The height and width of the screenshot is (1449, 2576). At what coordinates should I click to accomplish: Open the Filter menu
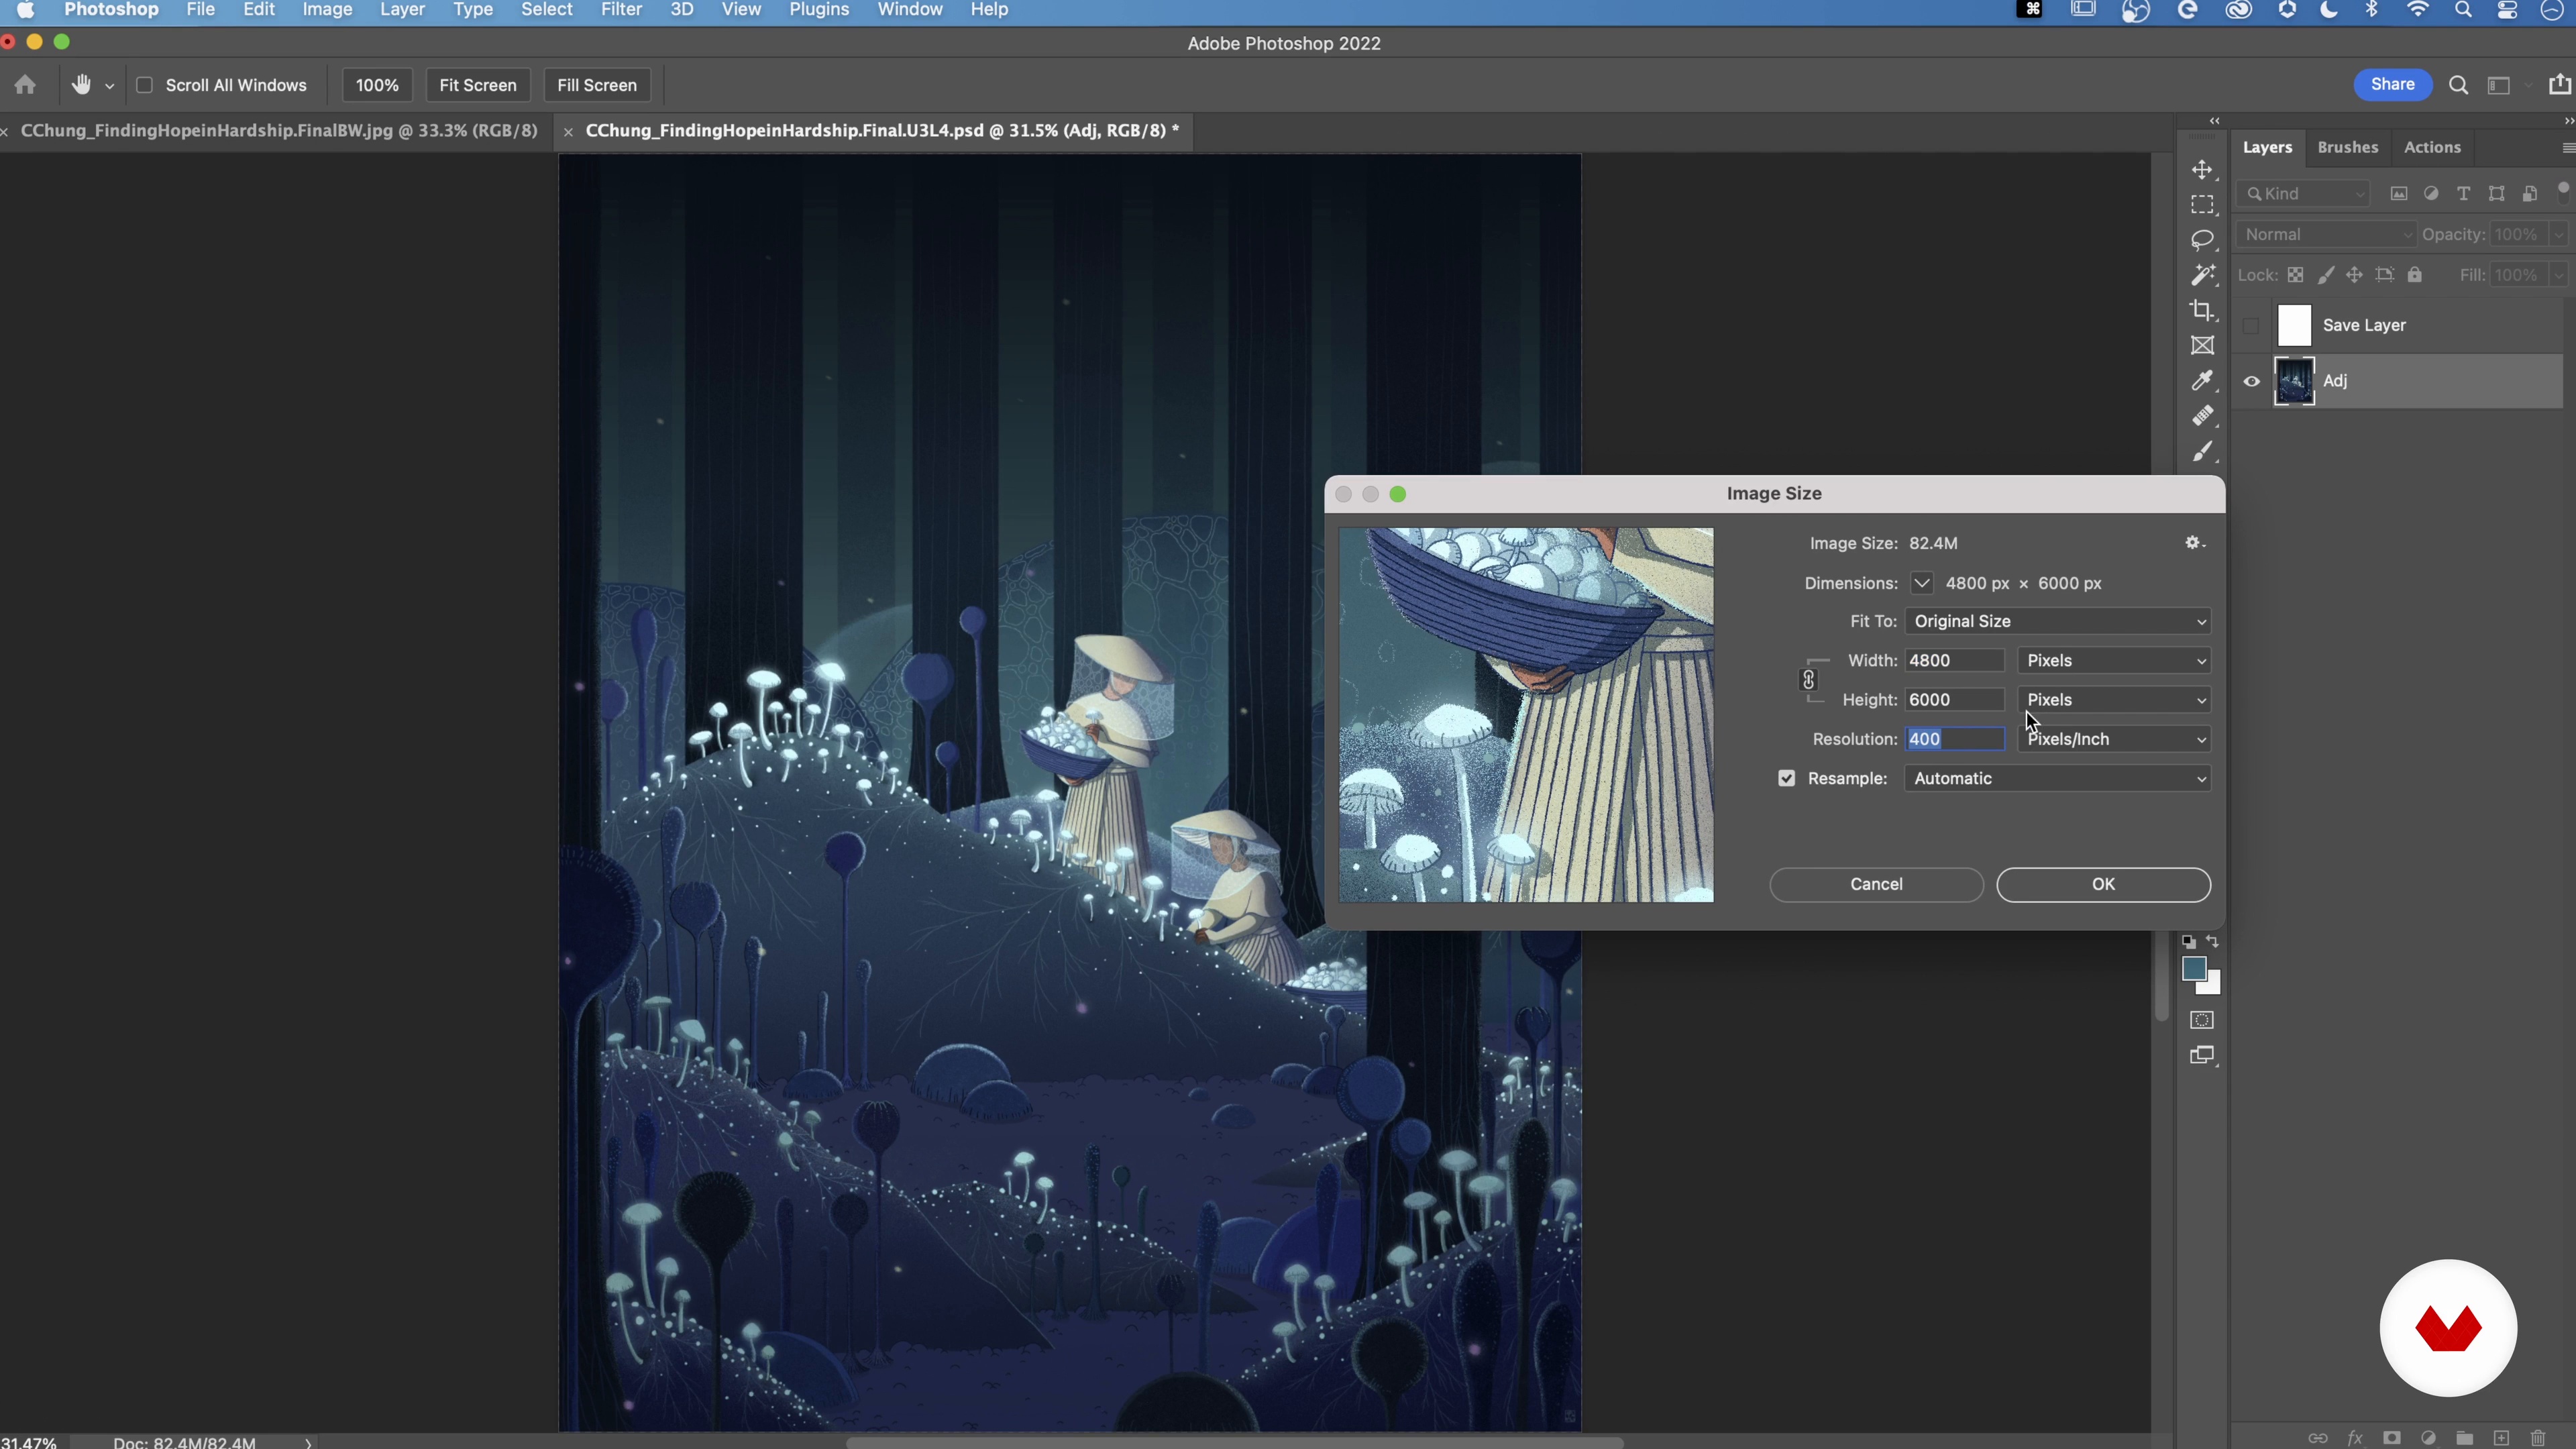tap(621, 10)
